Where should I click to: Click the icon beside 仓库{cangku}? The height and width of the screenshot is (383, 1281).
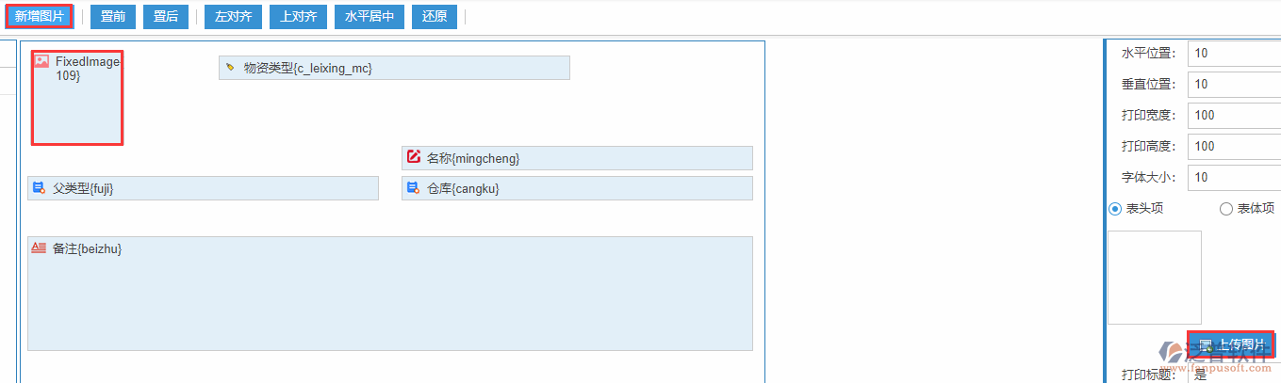413,188
